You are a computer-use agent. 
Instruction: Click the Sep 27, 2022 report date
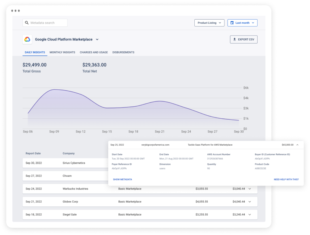(34, 176)
